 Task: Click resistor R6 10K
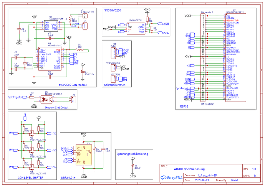(x=38, y=146)
